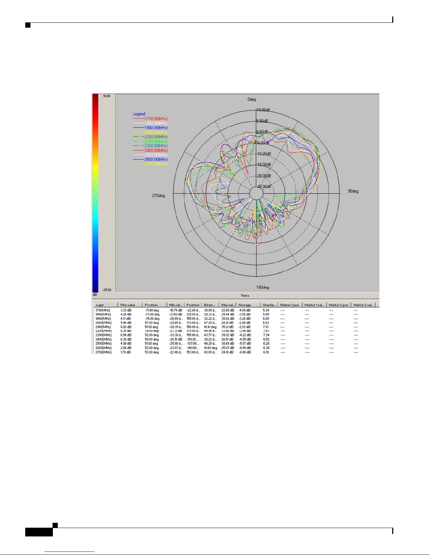Click the 0deg label above the polar plot
429x555 pixels.
(x=251, y=99)
